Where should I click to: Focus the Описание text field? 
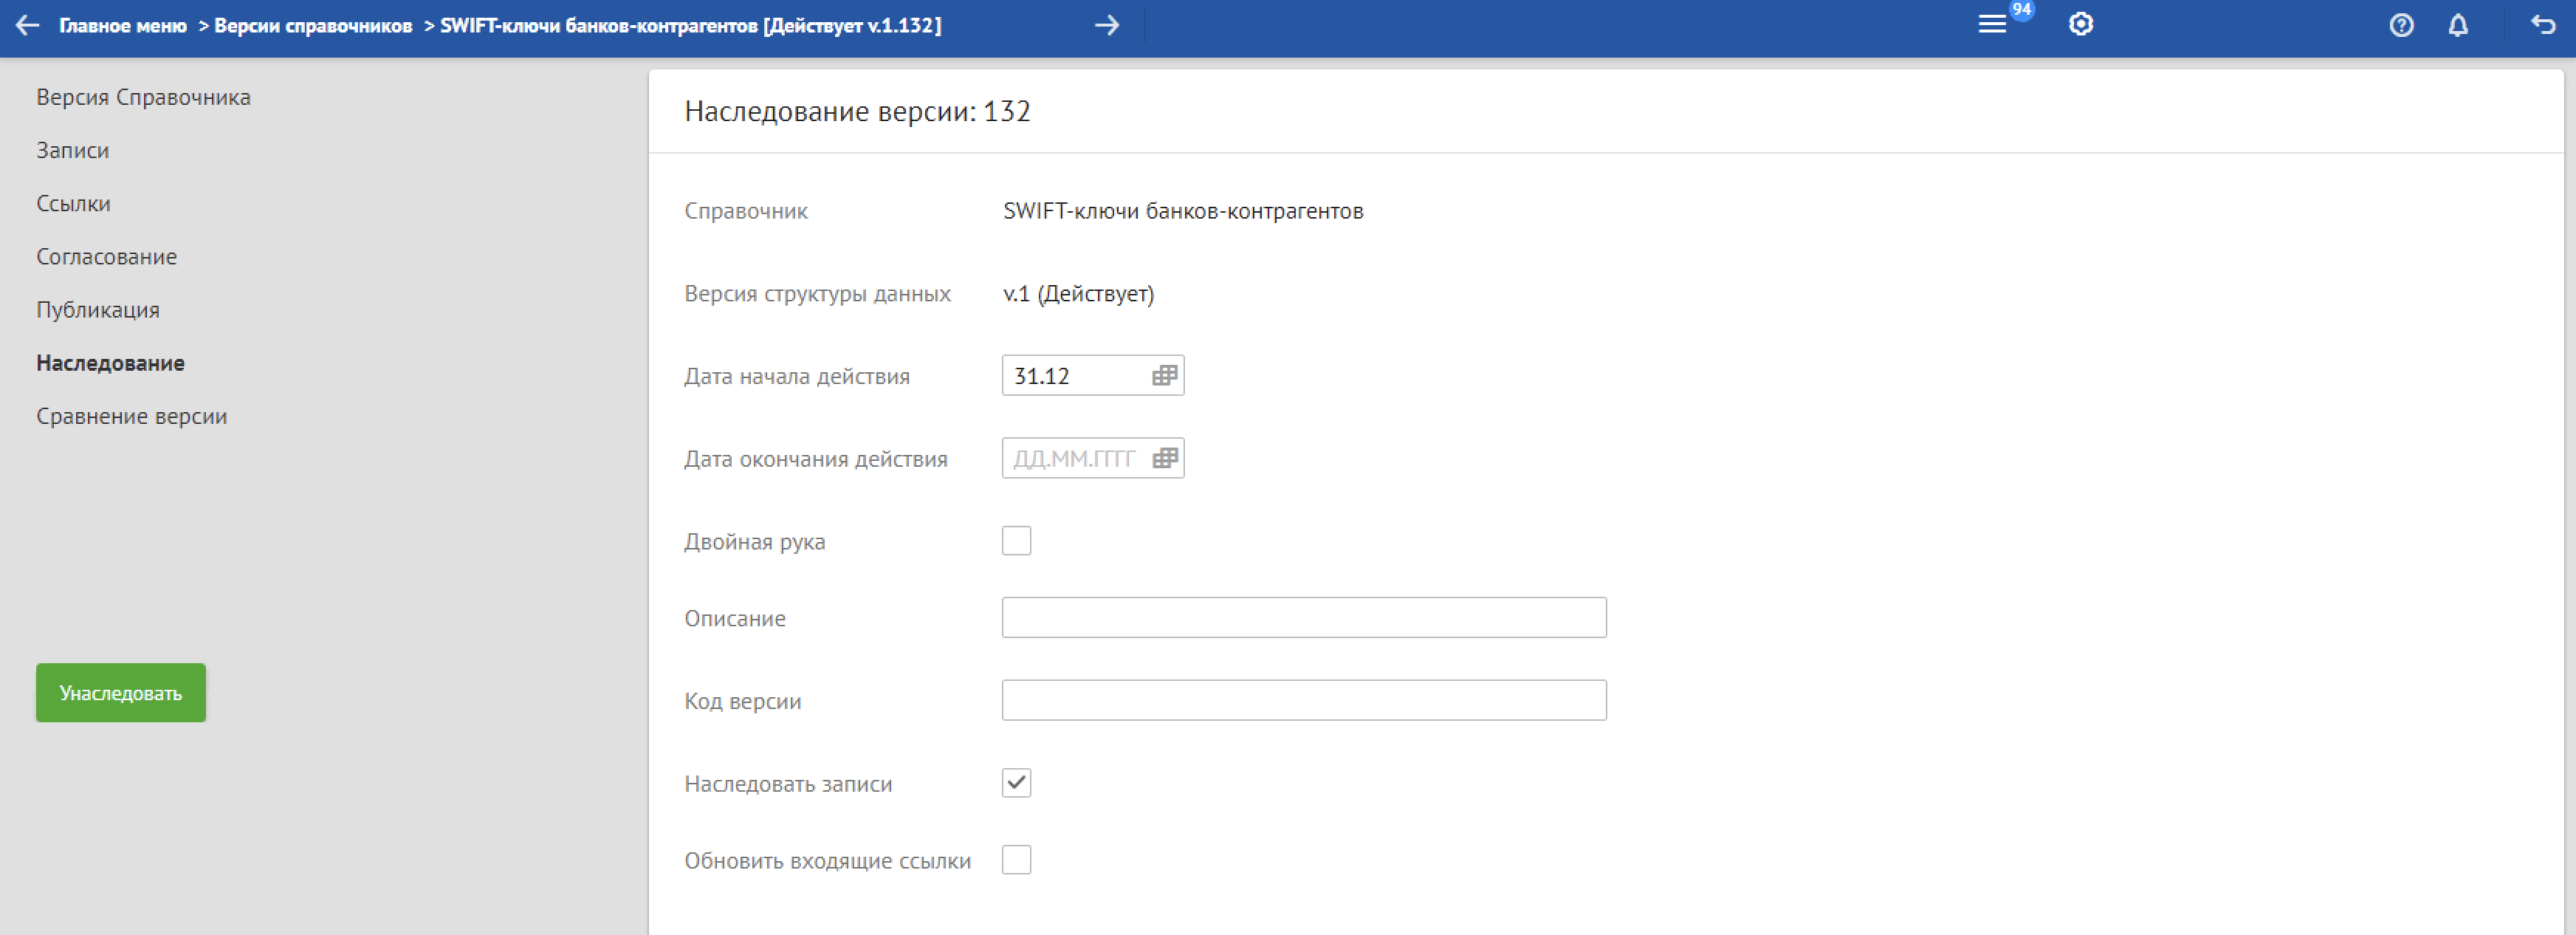(1303, 618)
